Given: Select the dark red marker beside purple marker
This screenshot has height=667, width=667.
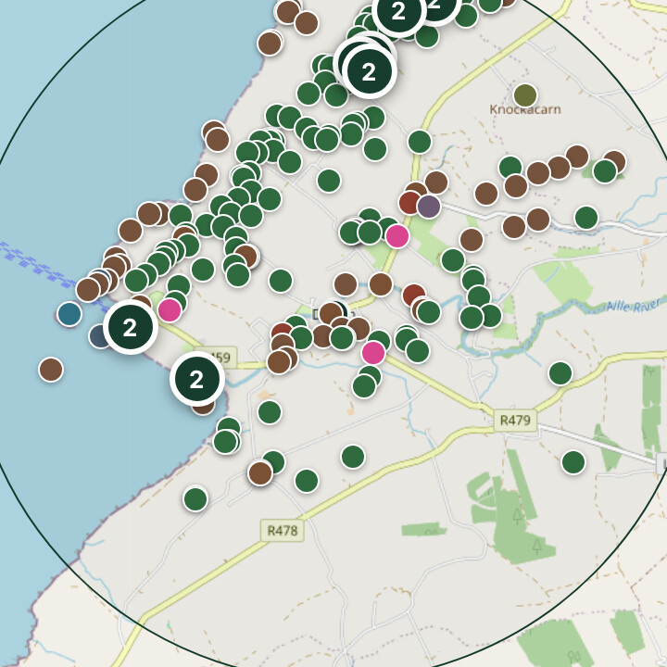Looking at the screenshot, I should [409, 203].
